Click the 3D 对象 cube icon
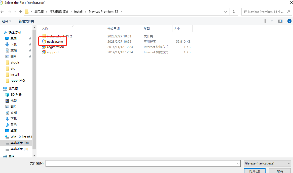The height and width of the screenshot is (173, 293). [7, 94]
